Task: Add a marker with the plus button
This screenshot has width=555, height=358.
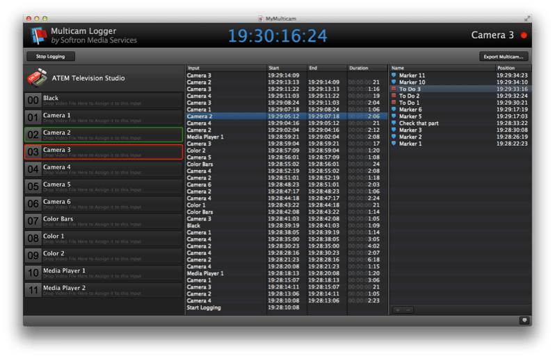Action: coord(398,310)
